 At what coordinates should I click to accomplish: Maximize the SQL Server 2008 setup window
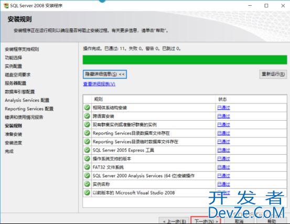[266, 6]
